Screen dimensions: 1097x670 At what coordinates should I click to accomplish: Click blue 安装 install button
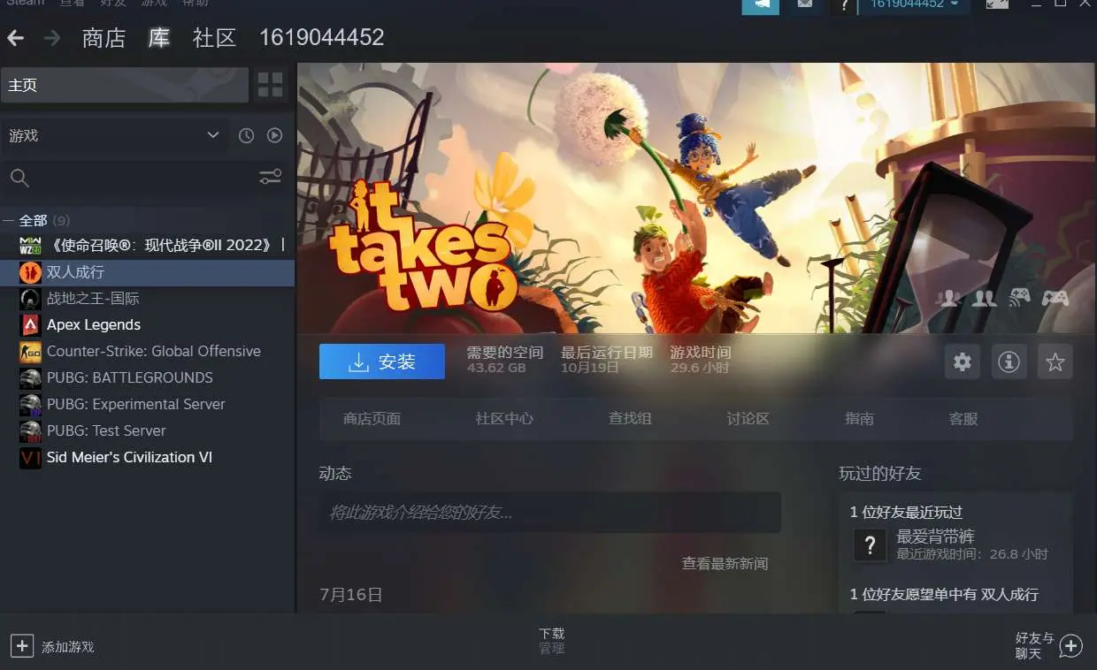(x=382, y=362)
